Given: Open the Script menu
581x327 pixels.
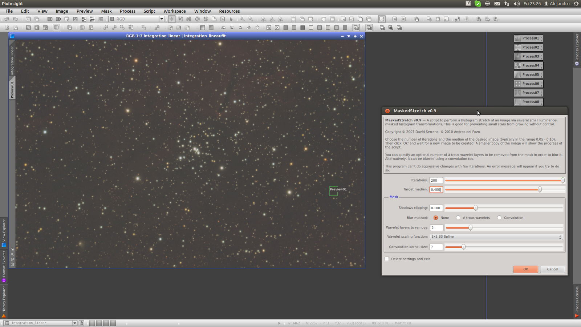Looking at the screenshot, I should 149,11.
